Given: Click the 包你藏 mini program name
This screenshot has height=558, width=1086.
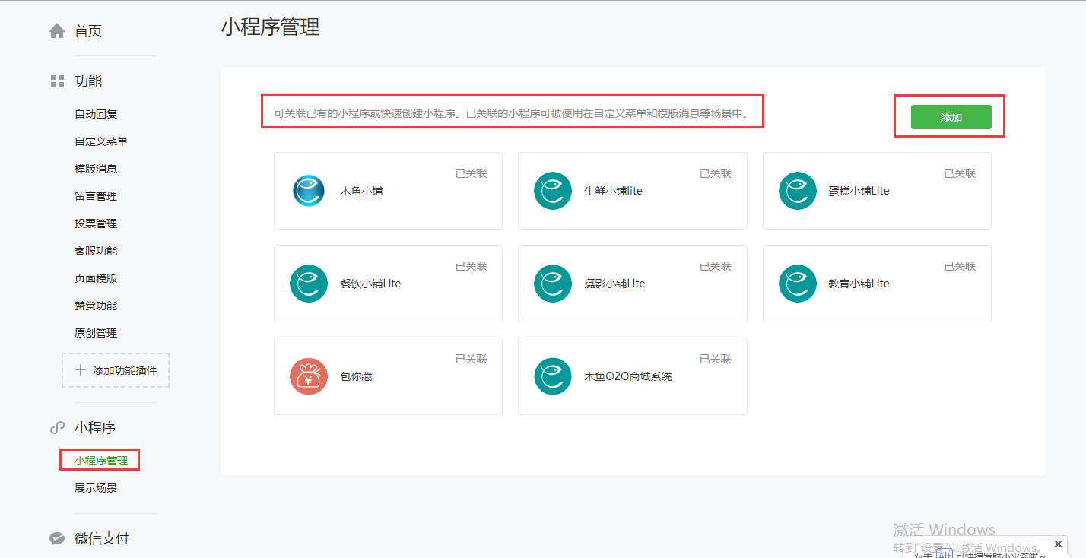Looking at the screenshot, I should point(356,376).
